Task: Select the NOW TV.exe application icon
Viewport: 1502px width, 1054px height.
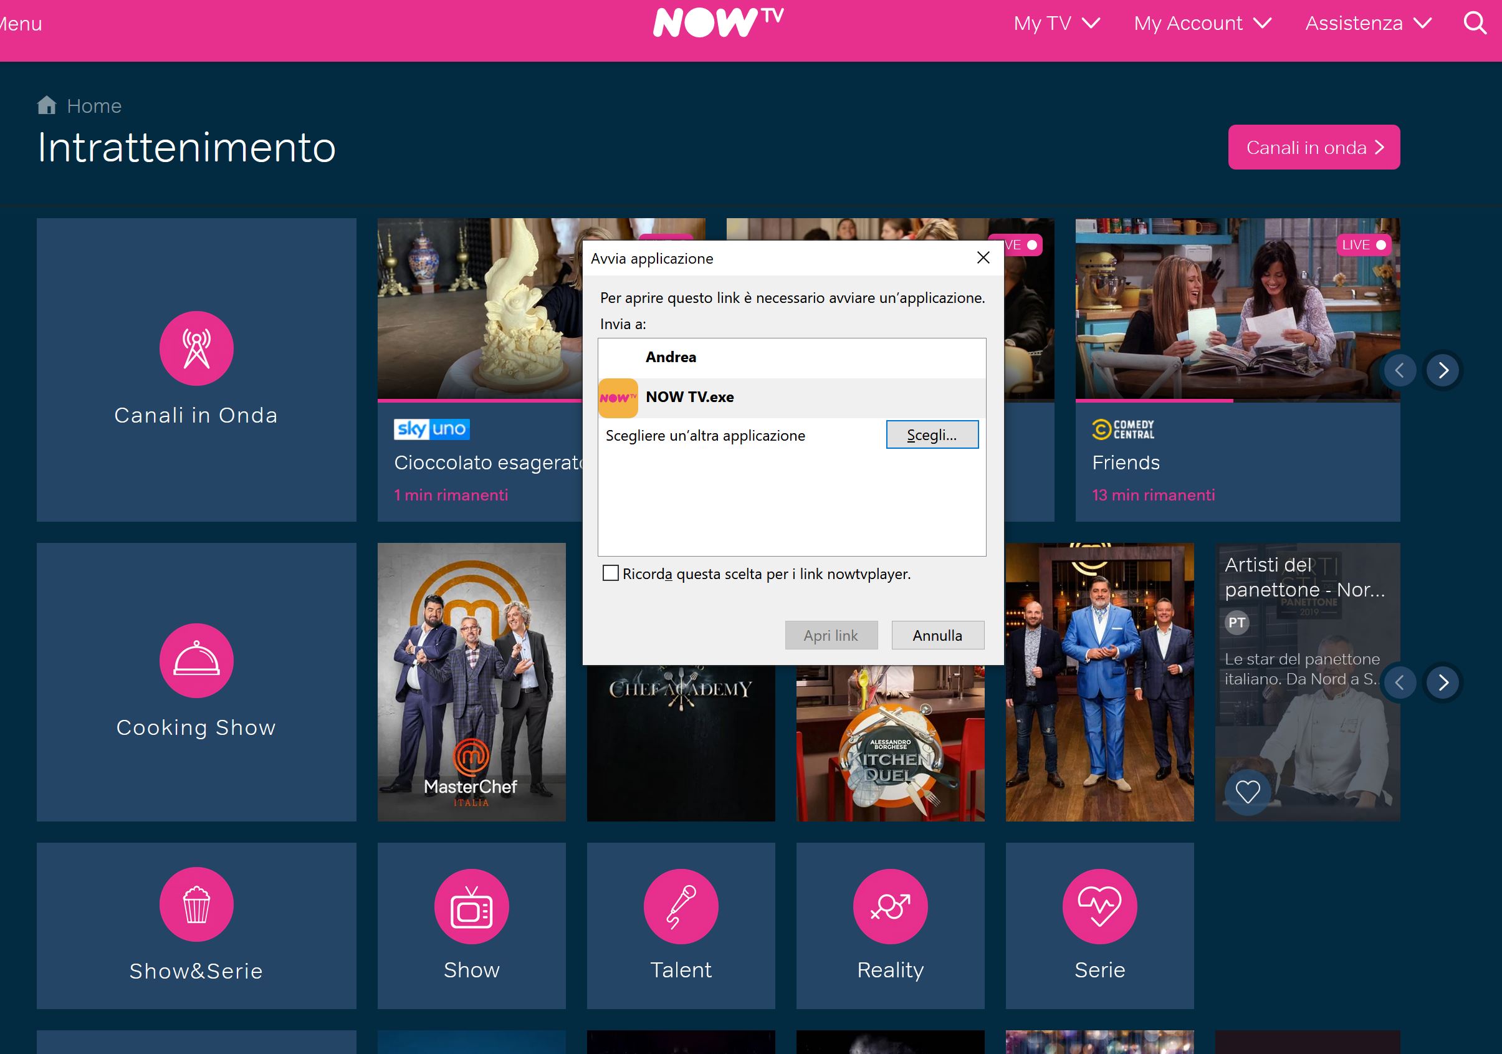Action: [618, 398]
